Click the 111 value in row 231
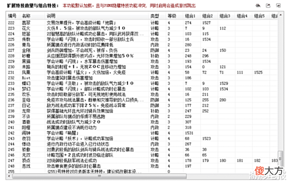Image resolution: width=291 pixels, height=186 pixels. coord(240,72)
